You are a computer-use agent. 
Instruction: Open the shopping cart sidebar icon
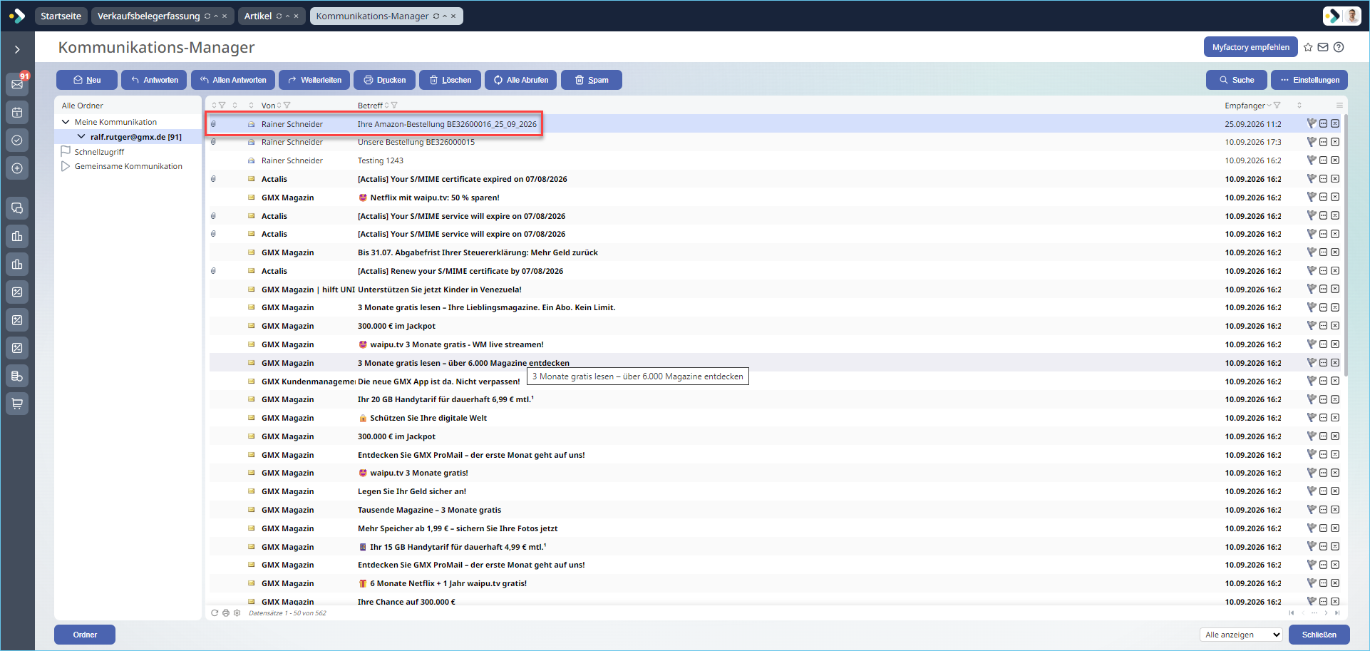coord(17,404)
